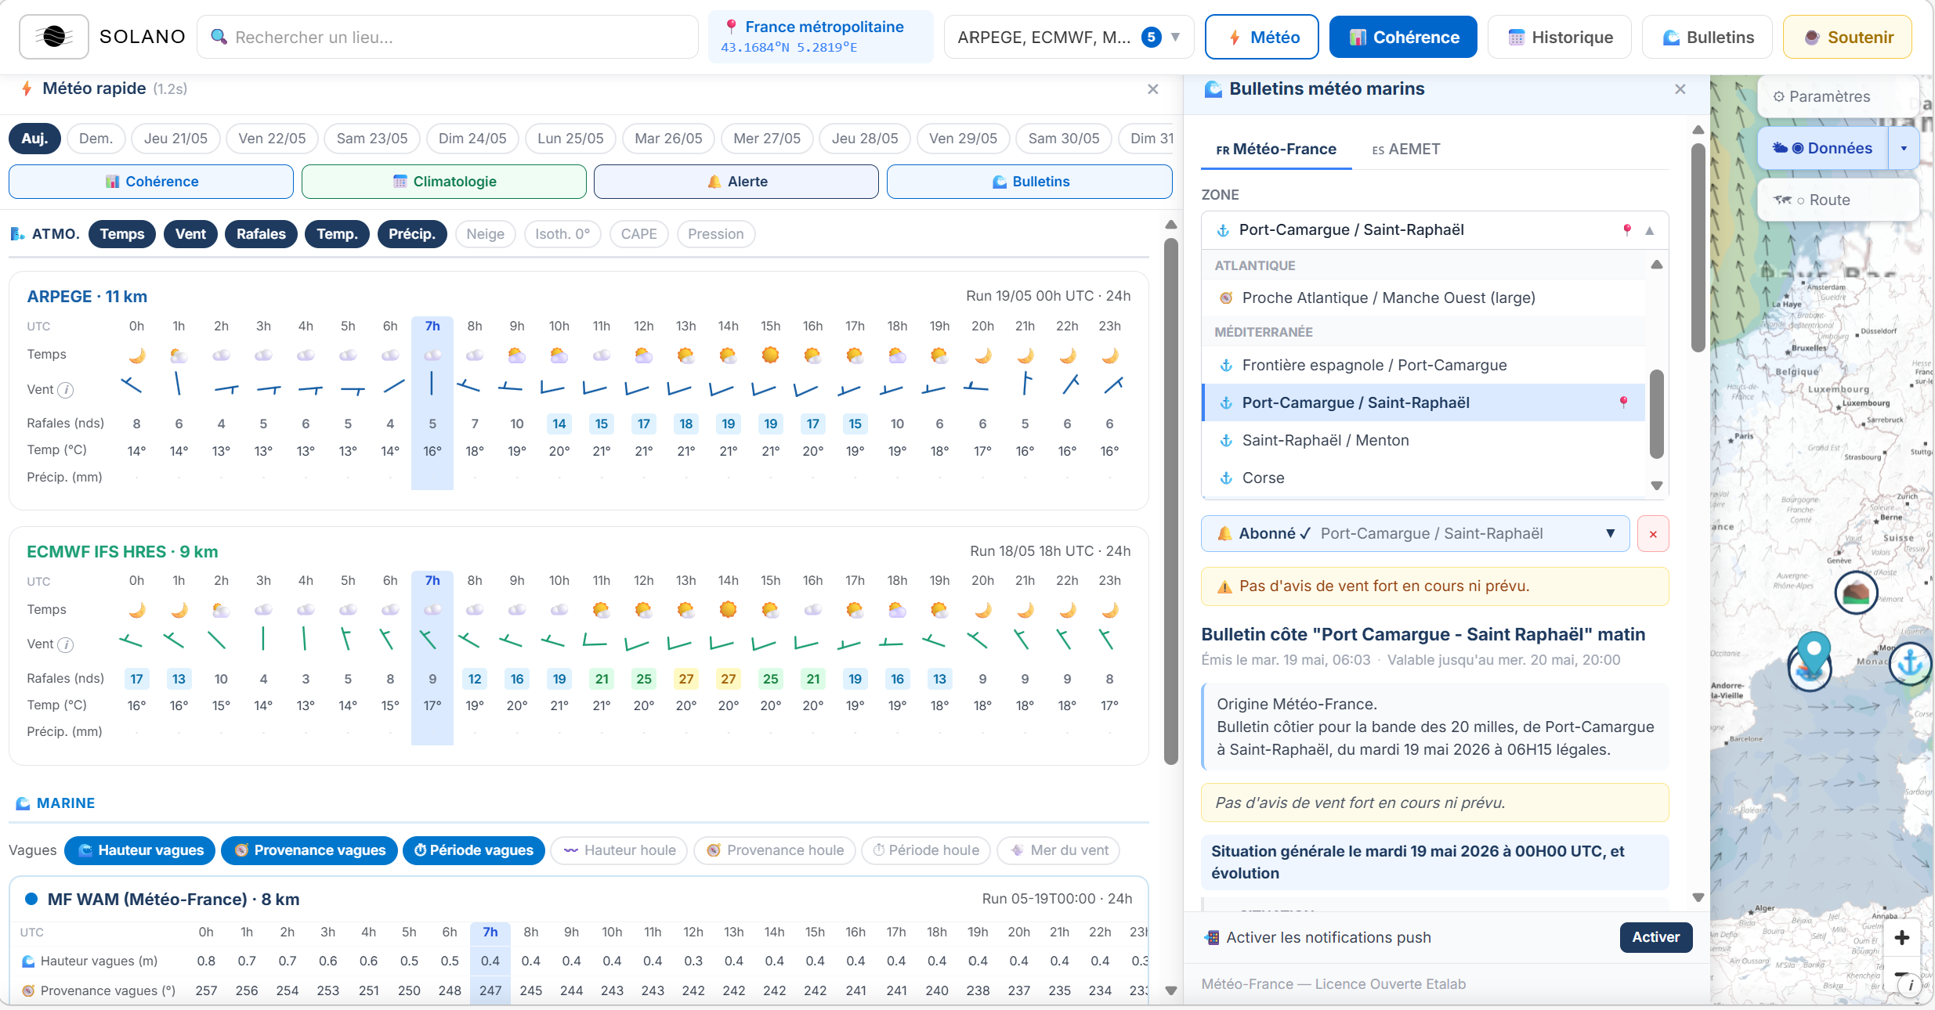Image resolution: width=1935 pixels, height=1010 pixels.
Task: Remove the Port-Camargue subscription with red X
Action: click(1653, 534)
